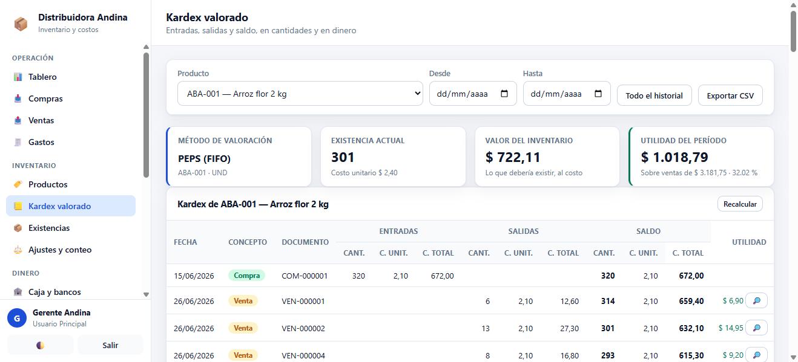
Task: Click the sidebar scroll up arrow
Action: tap(146, 47)
